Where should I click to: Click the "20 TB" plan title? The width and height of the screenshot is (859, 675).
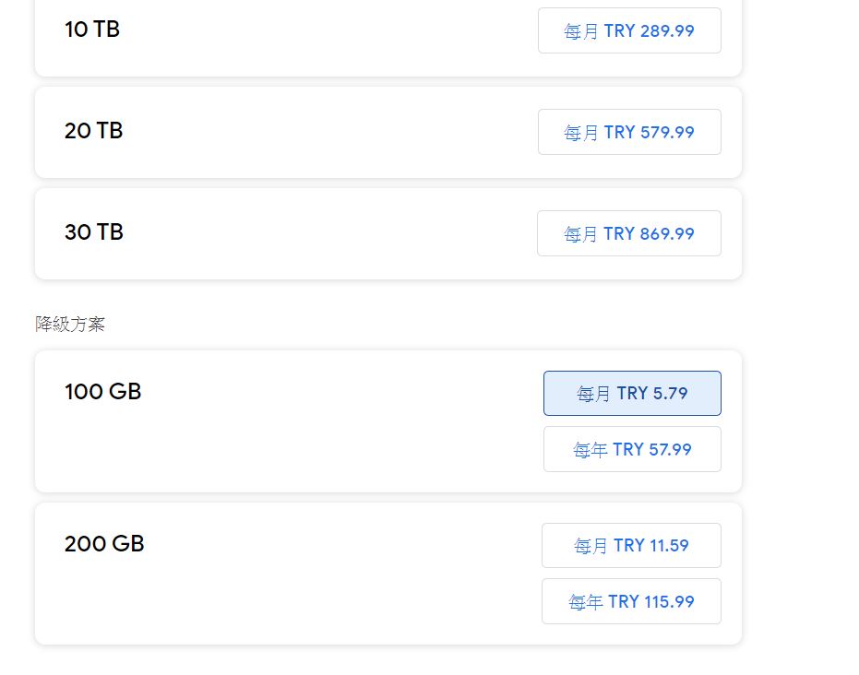coord(93,131)
